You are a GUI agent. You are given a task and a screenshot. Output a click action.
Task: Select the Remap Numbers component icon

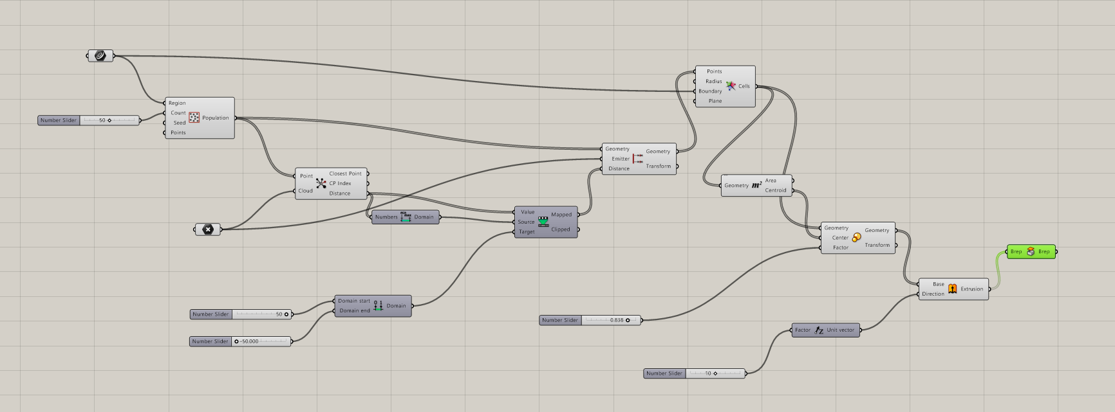pyautogui.click(x=543, y=222)
